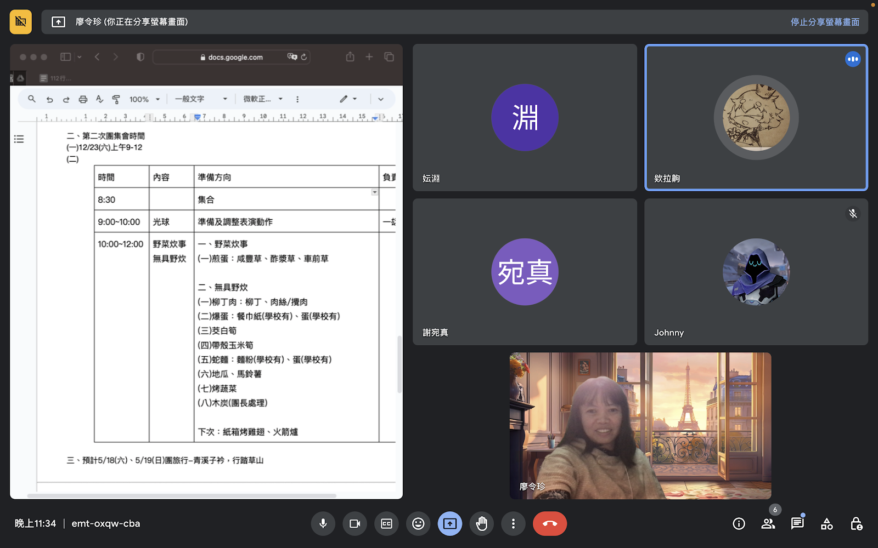The image size is (878, 548).
Task: Raise hand in the meeting
Action: (482, 524)
